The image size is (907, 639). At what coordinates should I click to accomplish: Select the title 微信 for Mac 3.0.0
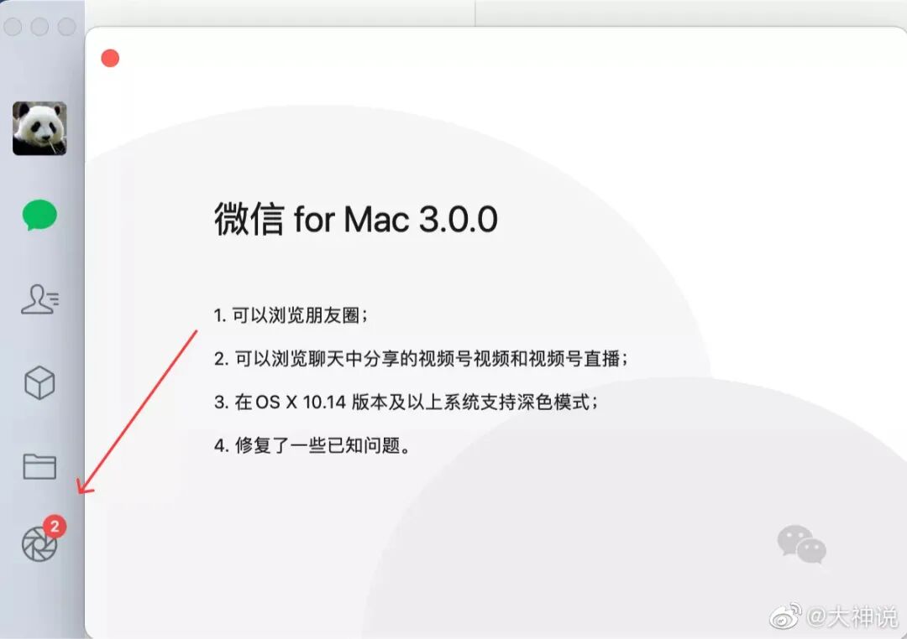(356, 219)
